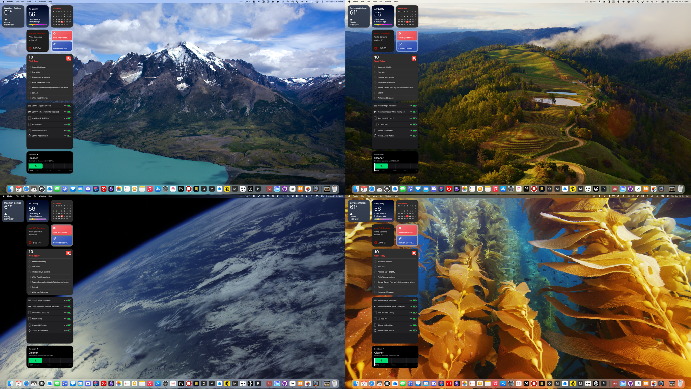Screen dimensions: 691x389
Task: Click volume icon in vineyard desktop menu bar
Action: click(652, 2)
